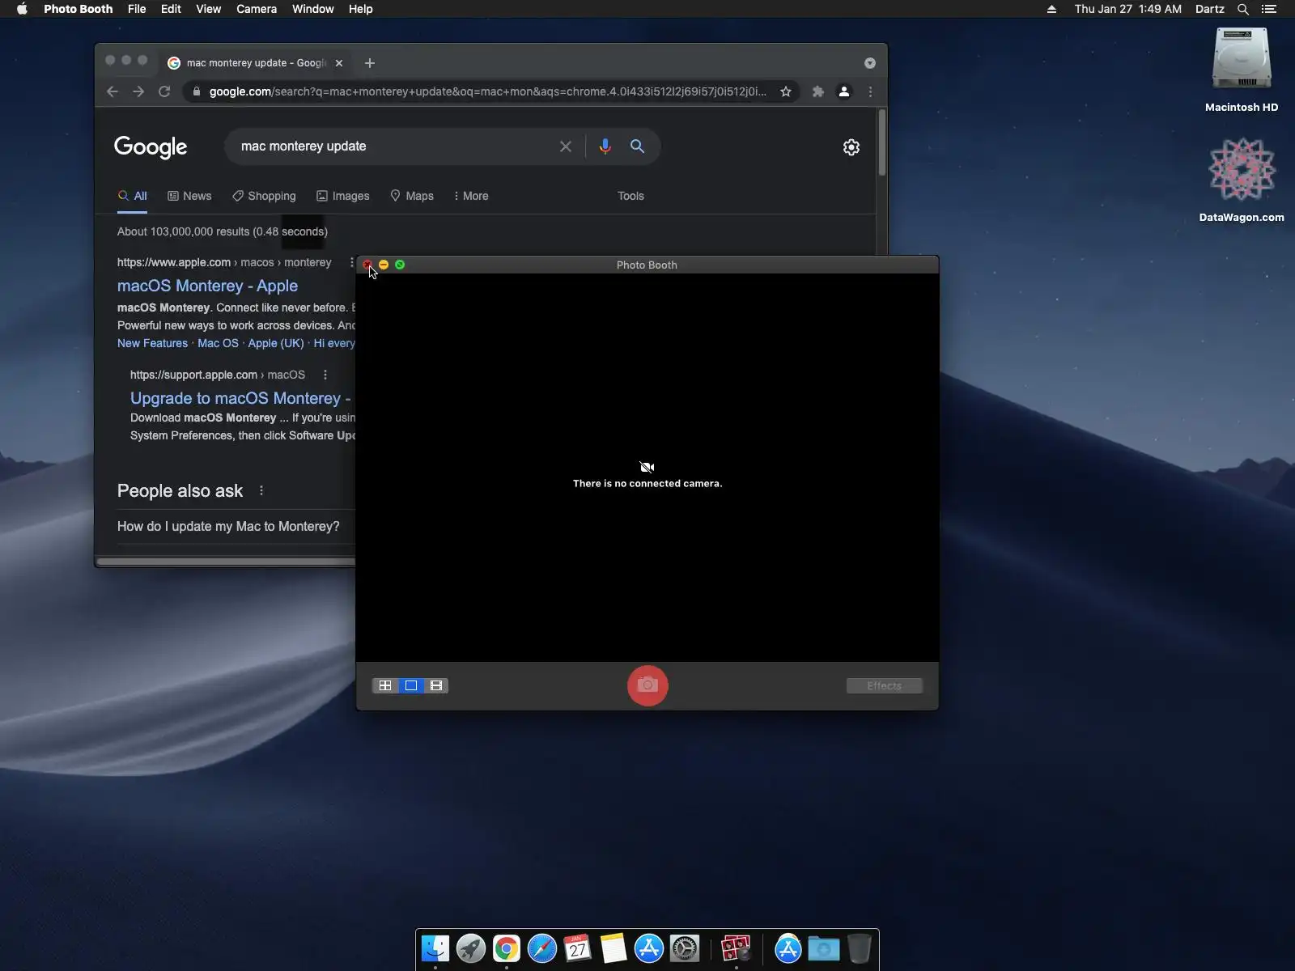The height and width of the screenshot is (971, 1295).
Task: Open Chrome's three-dot menu
Action: pyautogui.click(x=870, y=91)
